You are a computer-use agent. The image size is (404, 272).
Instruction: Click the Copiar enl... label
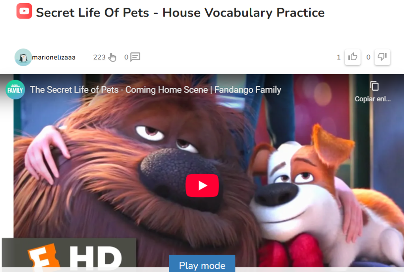[372, 99]
